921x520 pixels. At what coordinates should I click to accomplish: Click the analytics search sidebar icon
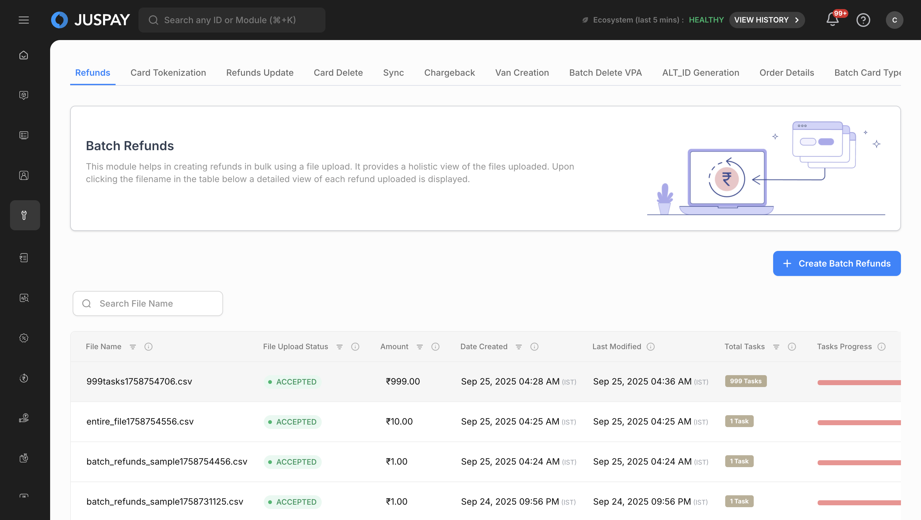pyautogui.click(x=23, y=298)
